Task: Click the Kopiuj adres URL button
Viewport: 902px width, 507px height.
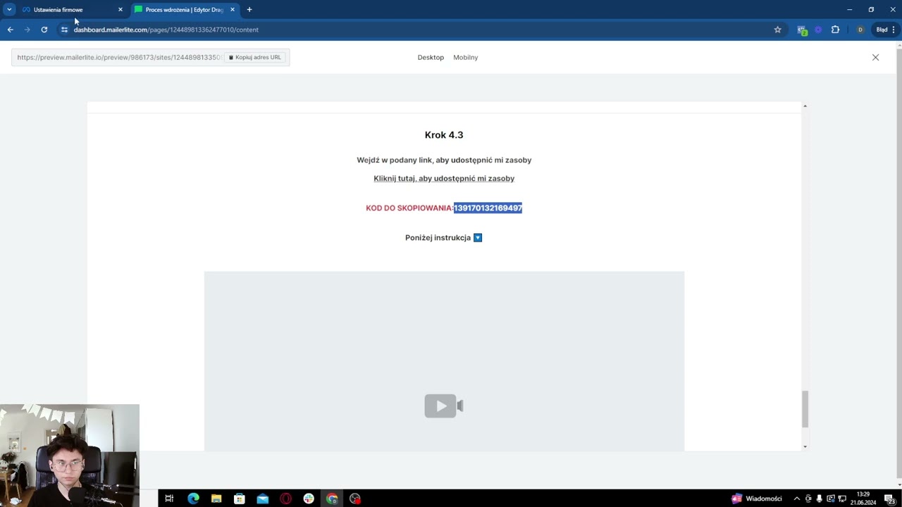Action: pyautogui.click(x=255, y=57)
